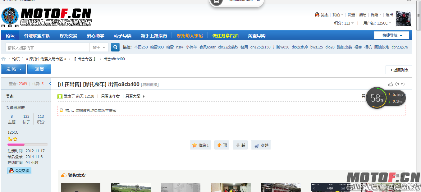
Task: Click the 返回列表 back to list button
Action: [399, 70]
